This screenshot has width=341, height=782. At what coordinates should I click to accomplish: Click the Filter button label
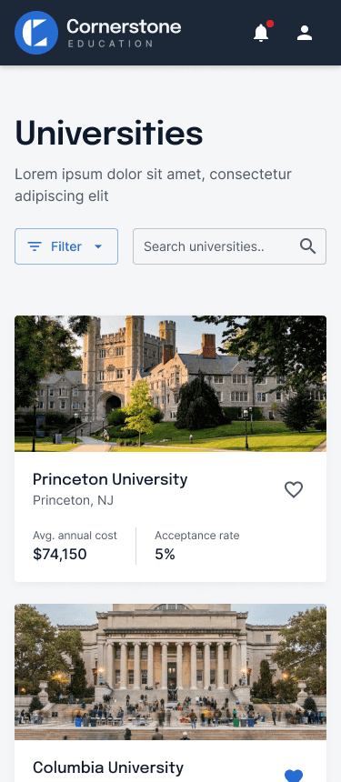[66, 246]
